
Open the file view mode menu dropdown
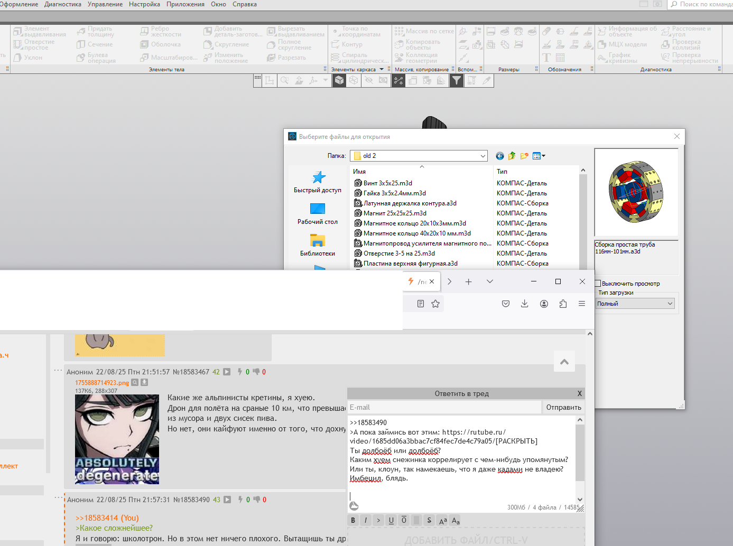[539, 156]
